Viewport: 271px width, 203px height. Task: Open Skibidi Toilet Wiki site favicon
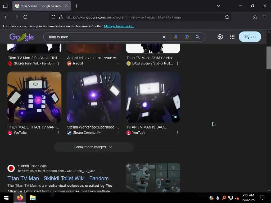pyautogui.click(x=11, y=168)
